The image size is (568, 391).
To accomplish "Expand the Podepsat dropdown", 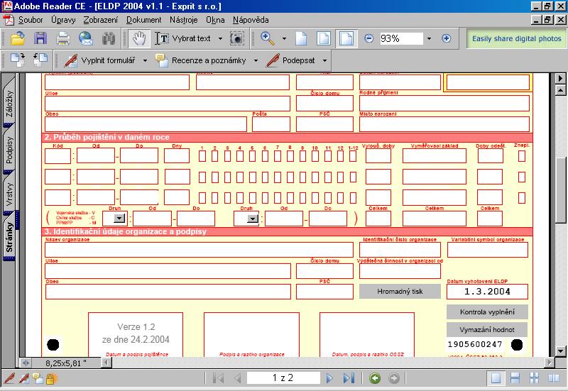I will tap(324, 60).
